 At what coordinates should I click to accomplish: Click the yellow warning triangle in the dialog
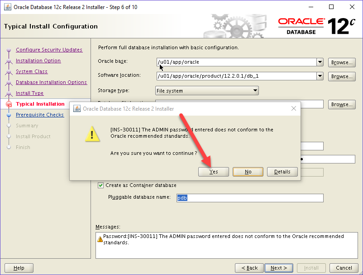92,134
